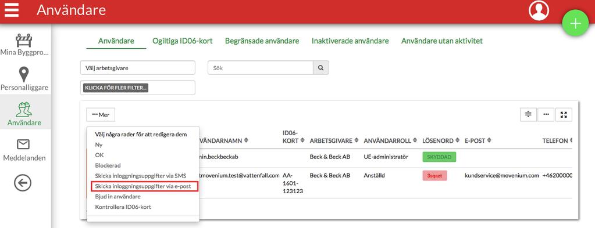595x228 pixels.
Task: Click Beck & Beck AB in Anställd row
Action: click(330, 176)
